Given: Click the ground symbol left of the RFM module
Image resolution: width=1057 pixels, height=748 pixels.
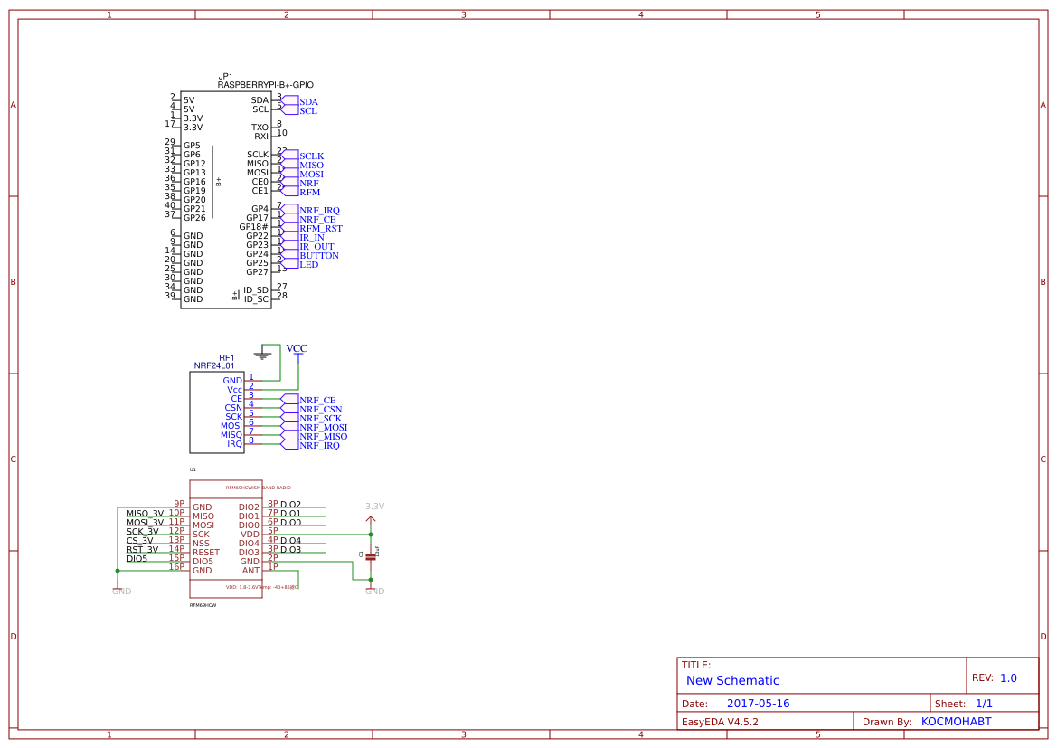Looking at the screenshot, I should [x=118, y=590].
